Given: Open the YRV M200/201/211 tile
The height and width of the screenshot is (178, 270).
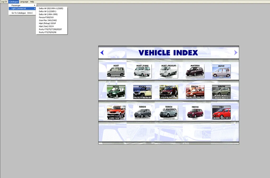Looking at the screenshot, I should point(221,113).
